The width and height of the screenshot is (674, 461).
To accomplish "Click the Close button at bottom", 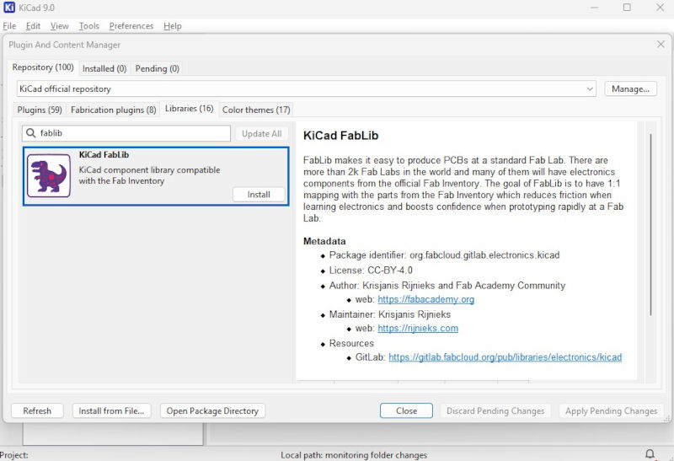I will pyautogui.click(x=406, y=410).
